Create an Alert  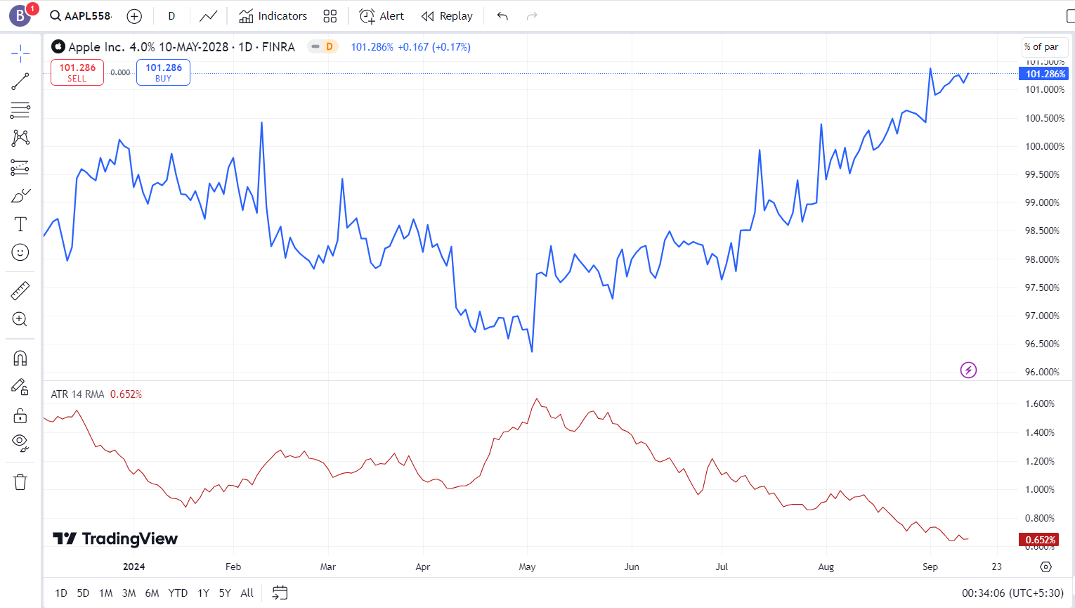(382, 16)
